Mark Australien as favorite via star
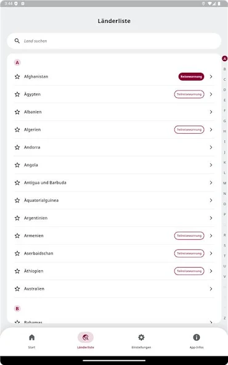Image resolution: width=228 pixels, height=365 pixels. tap(17, 289)
